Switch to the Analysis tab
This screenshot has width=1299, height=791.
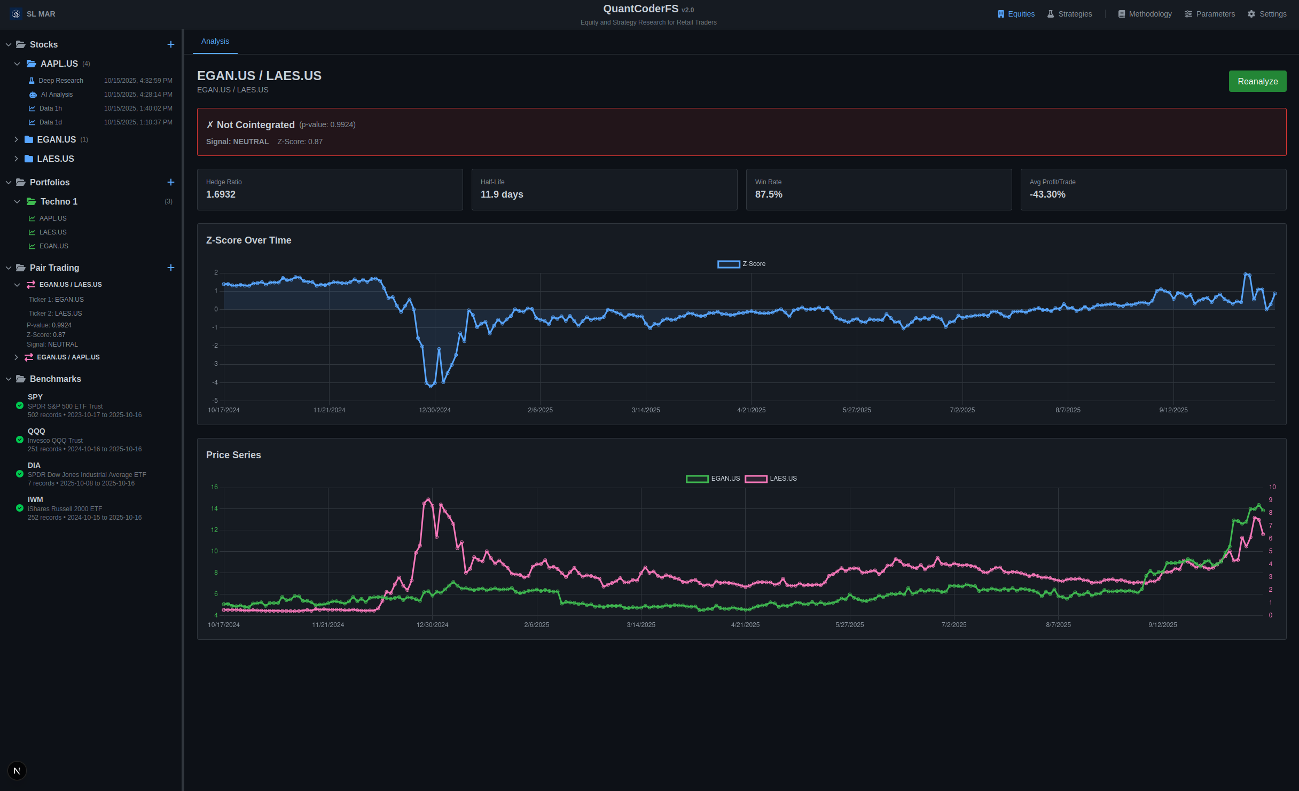(215, 41)
